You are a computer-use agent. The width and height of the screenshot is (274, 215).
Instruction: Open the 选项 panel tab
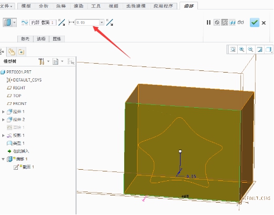41,39
